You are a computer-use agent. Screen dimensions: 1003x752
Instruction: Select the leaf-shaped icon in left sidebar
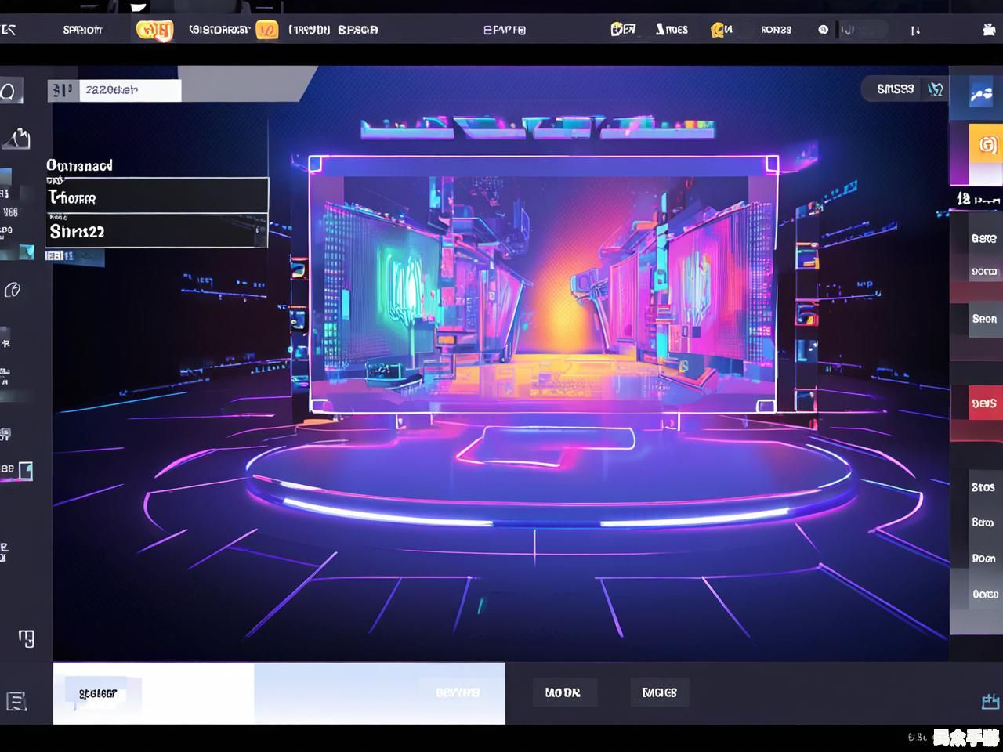tap(13, 291)
